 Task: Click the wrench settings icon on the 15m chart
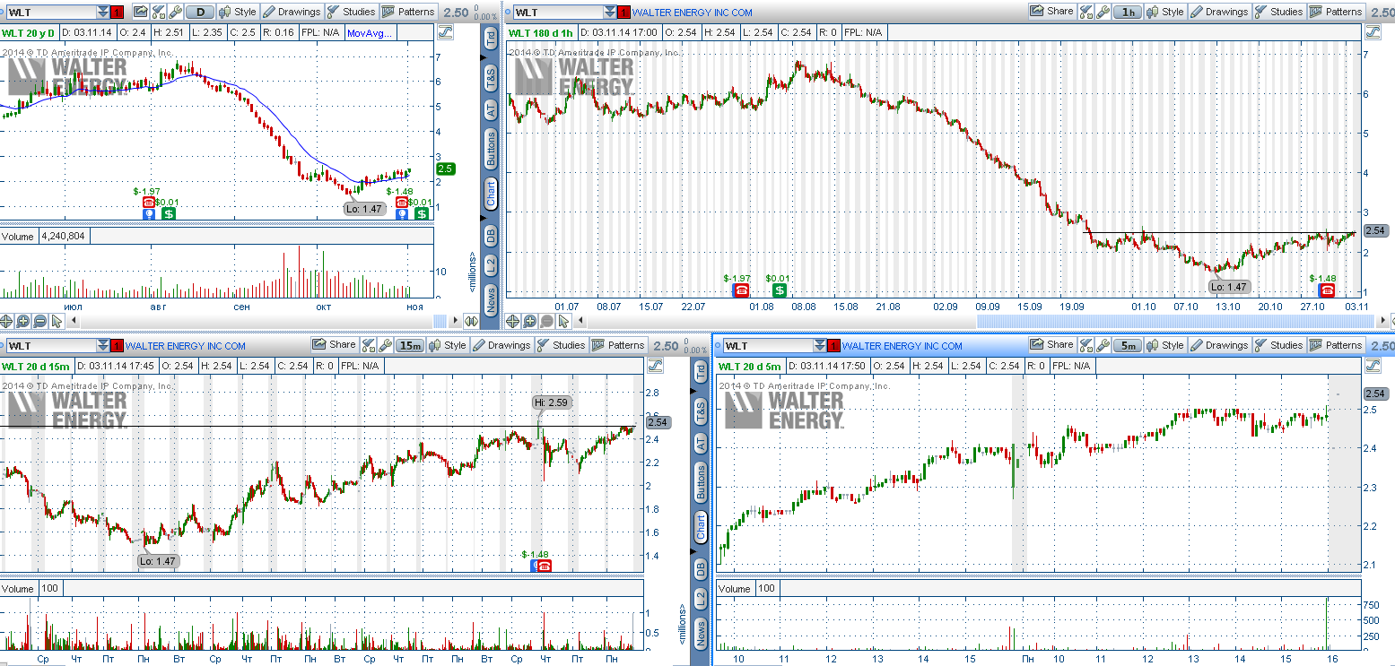[386, 345]
